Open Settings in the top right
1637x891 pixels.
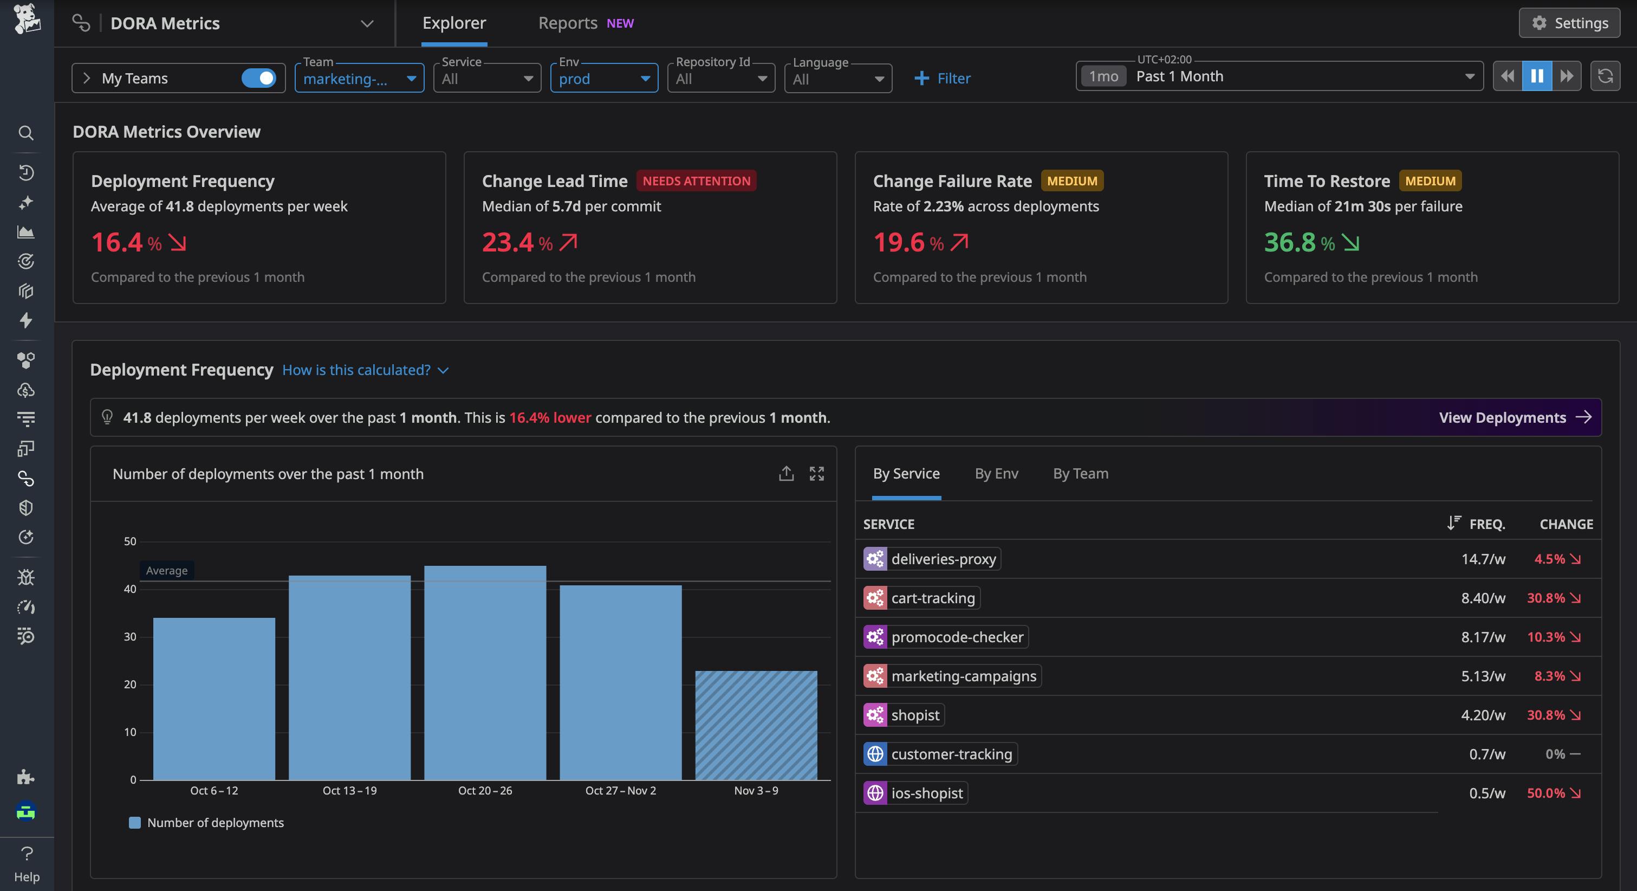(1568, 23)
